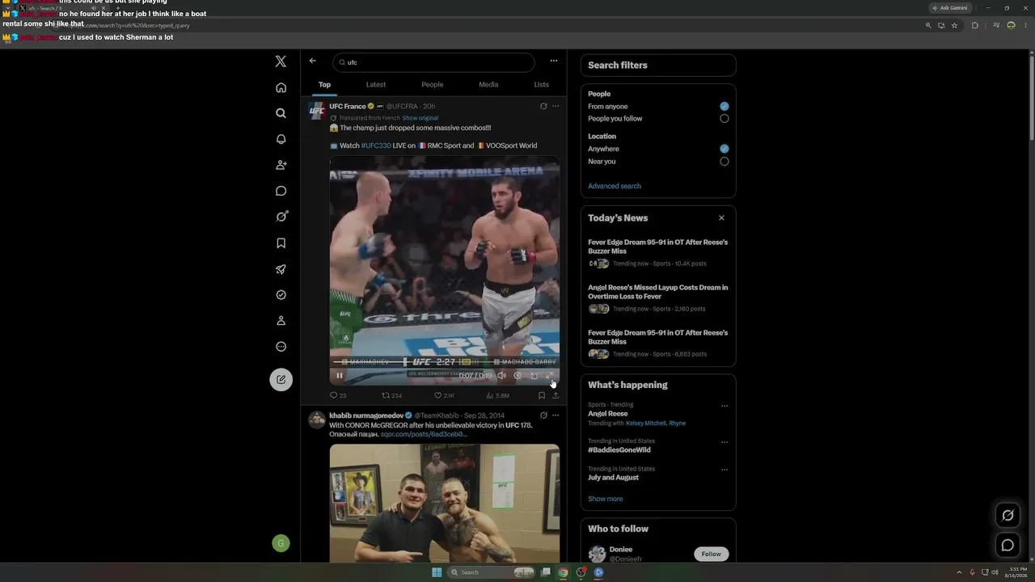Open the #UFC330 hashtag link
Screen dimensions: 1035x582
(x=376, y=145)
